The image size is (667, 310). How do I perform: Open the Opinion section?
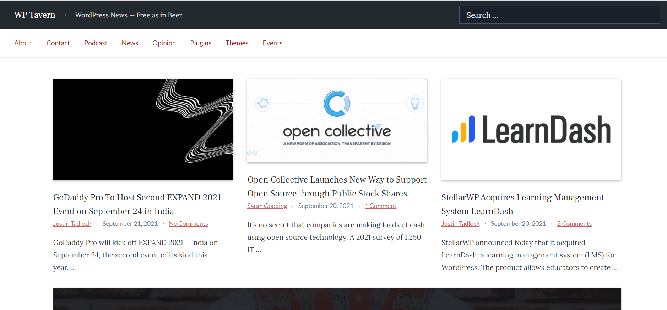click(164, 43)
